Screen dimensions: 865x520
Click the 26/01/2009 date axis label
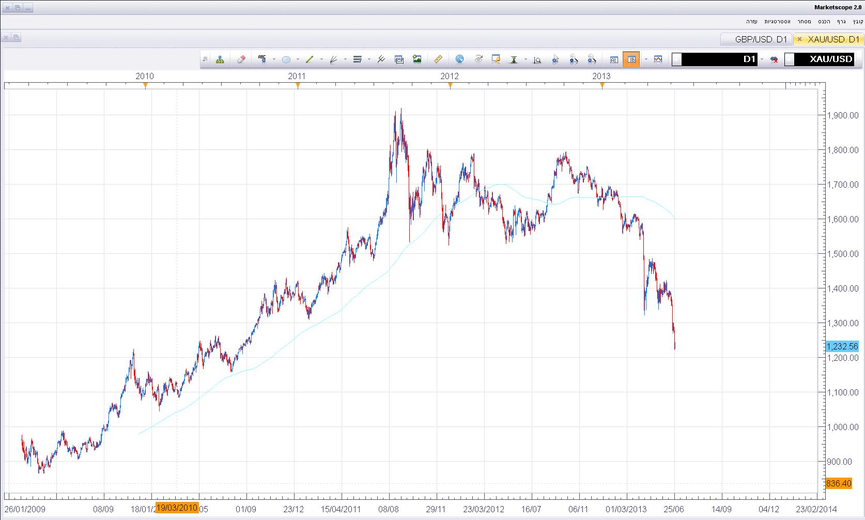26,509
